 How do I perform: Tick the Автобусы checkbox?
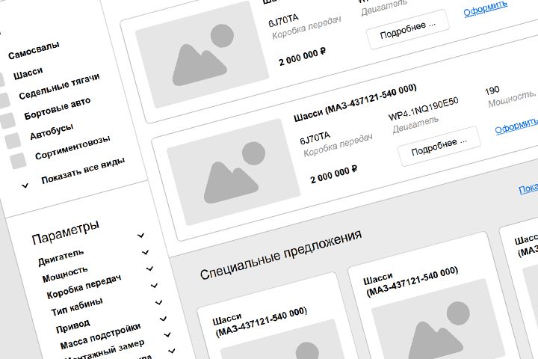[x=13, y=141]
